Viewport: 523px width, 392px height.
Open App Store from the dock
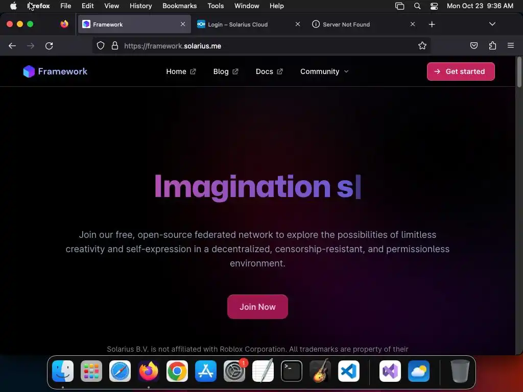pos(206,371)
